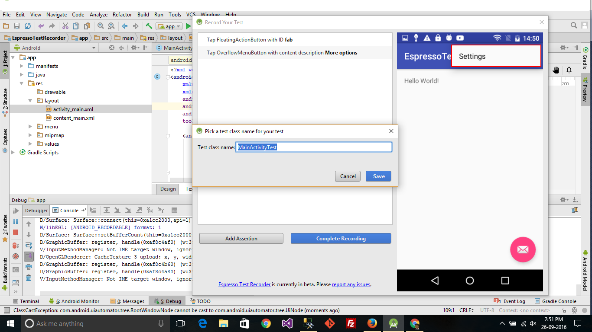The image size is (592, 332).
Task: Expand the mipmap folder
Action: [30, 135]
